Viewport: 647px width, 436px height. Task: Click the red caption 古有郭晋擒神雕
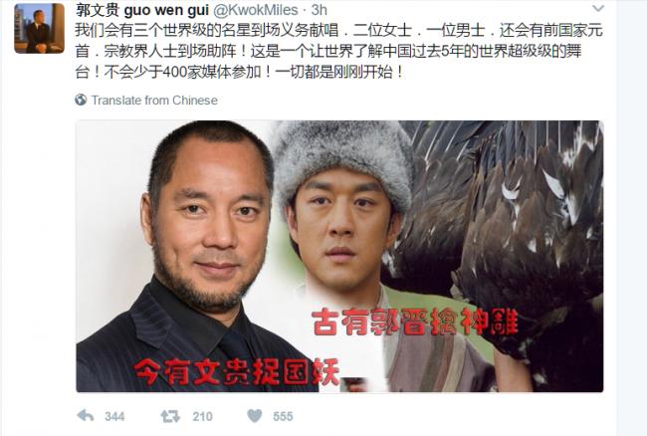click(x=415, y=322)
